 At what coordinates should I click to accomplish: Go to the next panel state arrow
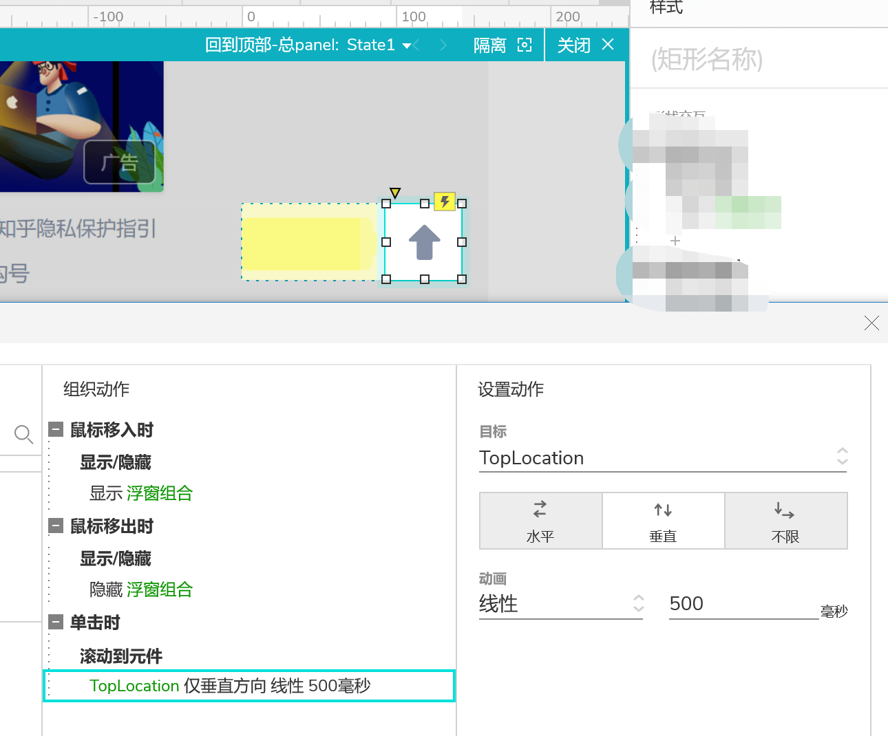point(443,45)
